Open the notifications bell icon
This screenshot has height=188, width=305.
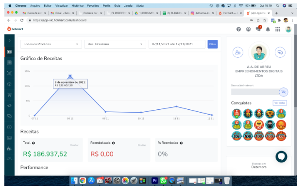click(x=268, y=29)
